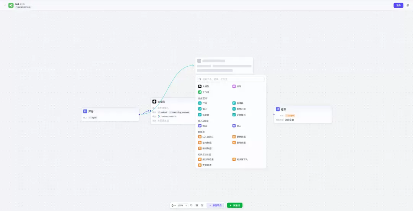Screen dimensions: 413x211
Task: Toggle the auto-layout grid icon
Action: (197, 205)
